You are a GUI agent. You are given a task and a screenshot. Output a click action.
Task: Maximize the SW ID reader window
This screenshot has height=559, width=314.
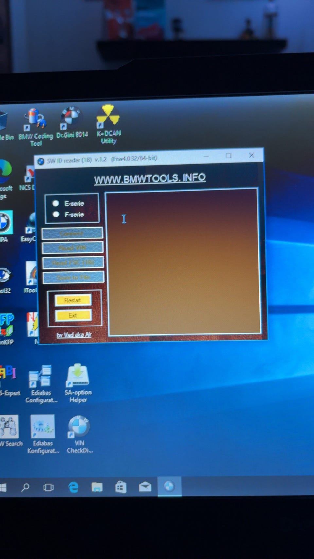tap(228, 156)
